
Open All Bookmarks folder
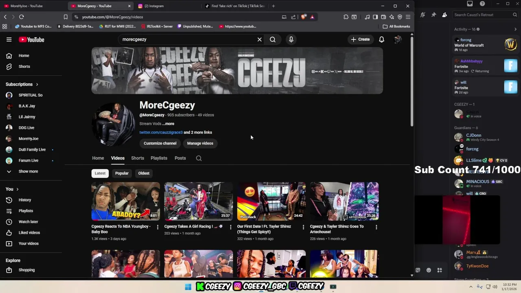[x=396, y=26]
